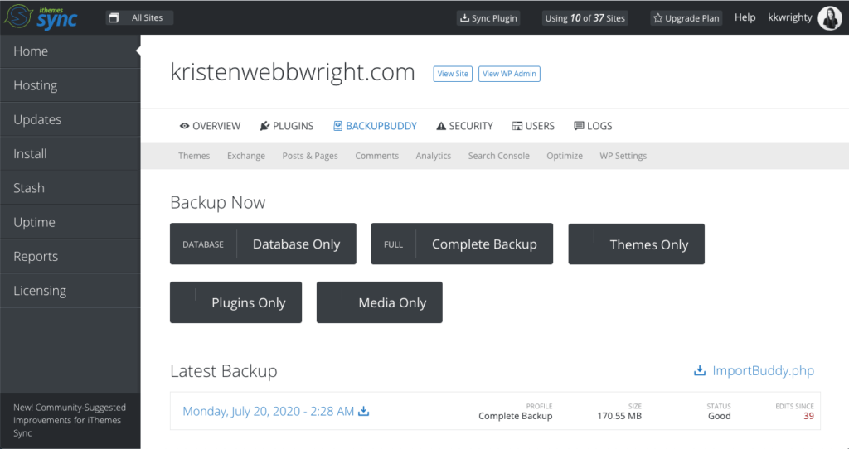The width and height of the screenshot is (849, 449).
Task: Click the Sync Plugin button
Action: [x=488, y=18]
